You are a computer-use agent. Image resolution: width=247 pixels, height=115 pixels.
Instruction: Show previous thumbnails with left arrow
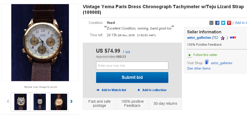coord(8,101)
